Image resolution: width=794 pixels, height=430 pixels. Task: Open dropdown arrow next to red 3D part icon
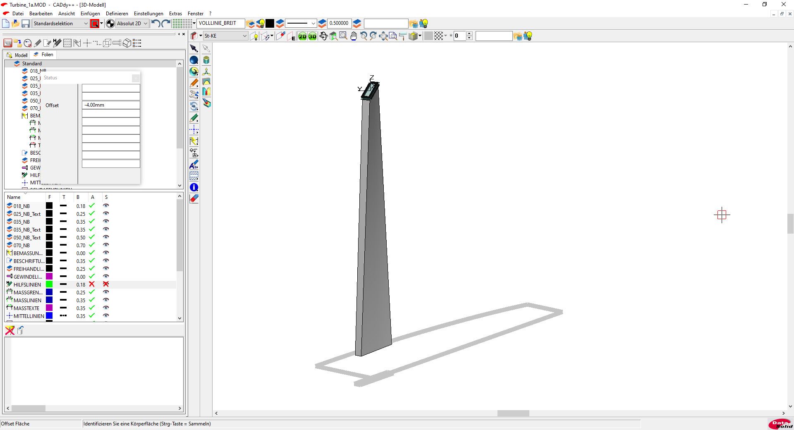pyautogui.click(x=201, y=36)
